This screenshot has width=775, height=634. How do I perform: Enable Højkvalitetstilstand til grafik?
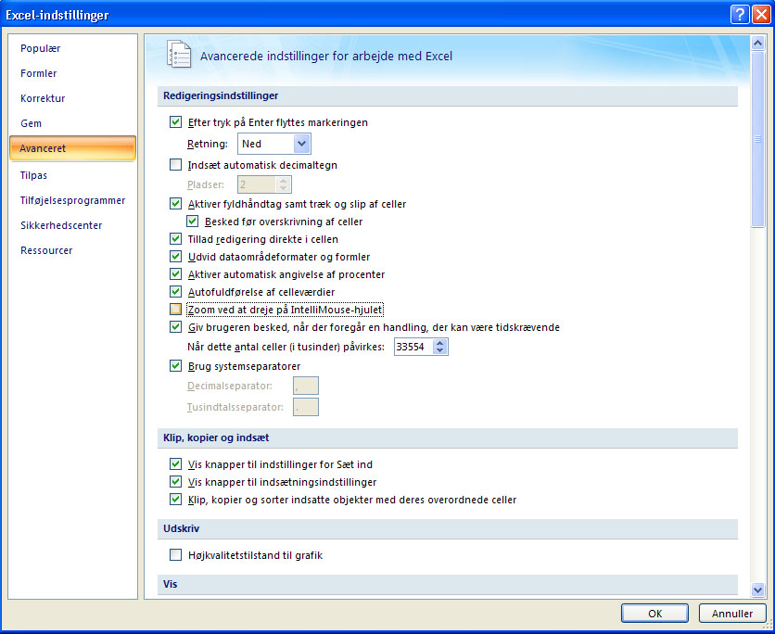tap(175, 555)
